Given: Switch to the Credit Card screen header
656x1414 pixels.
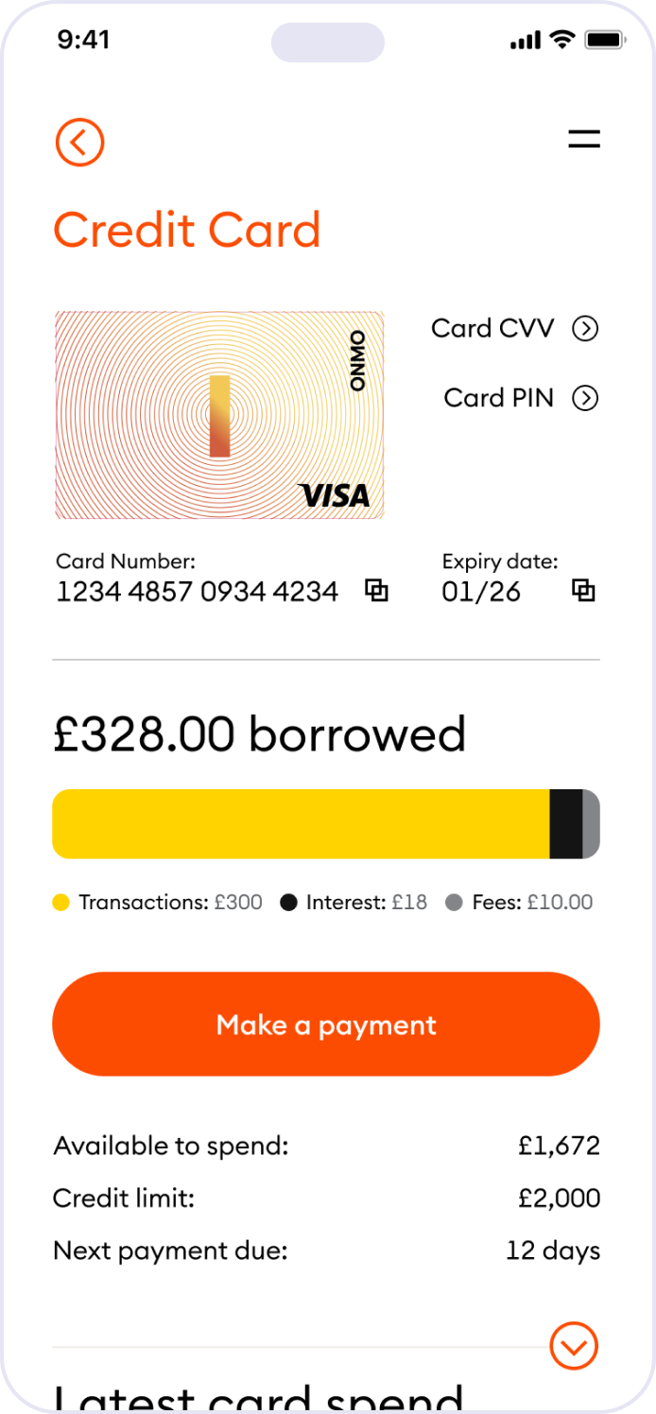Looking at the screenshot, I should point(187,230).
